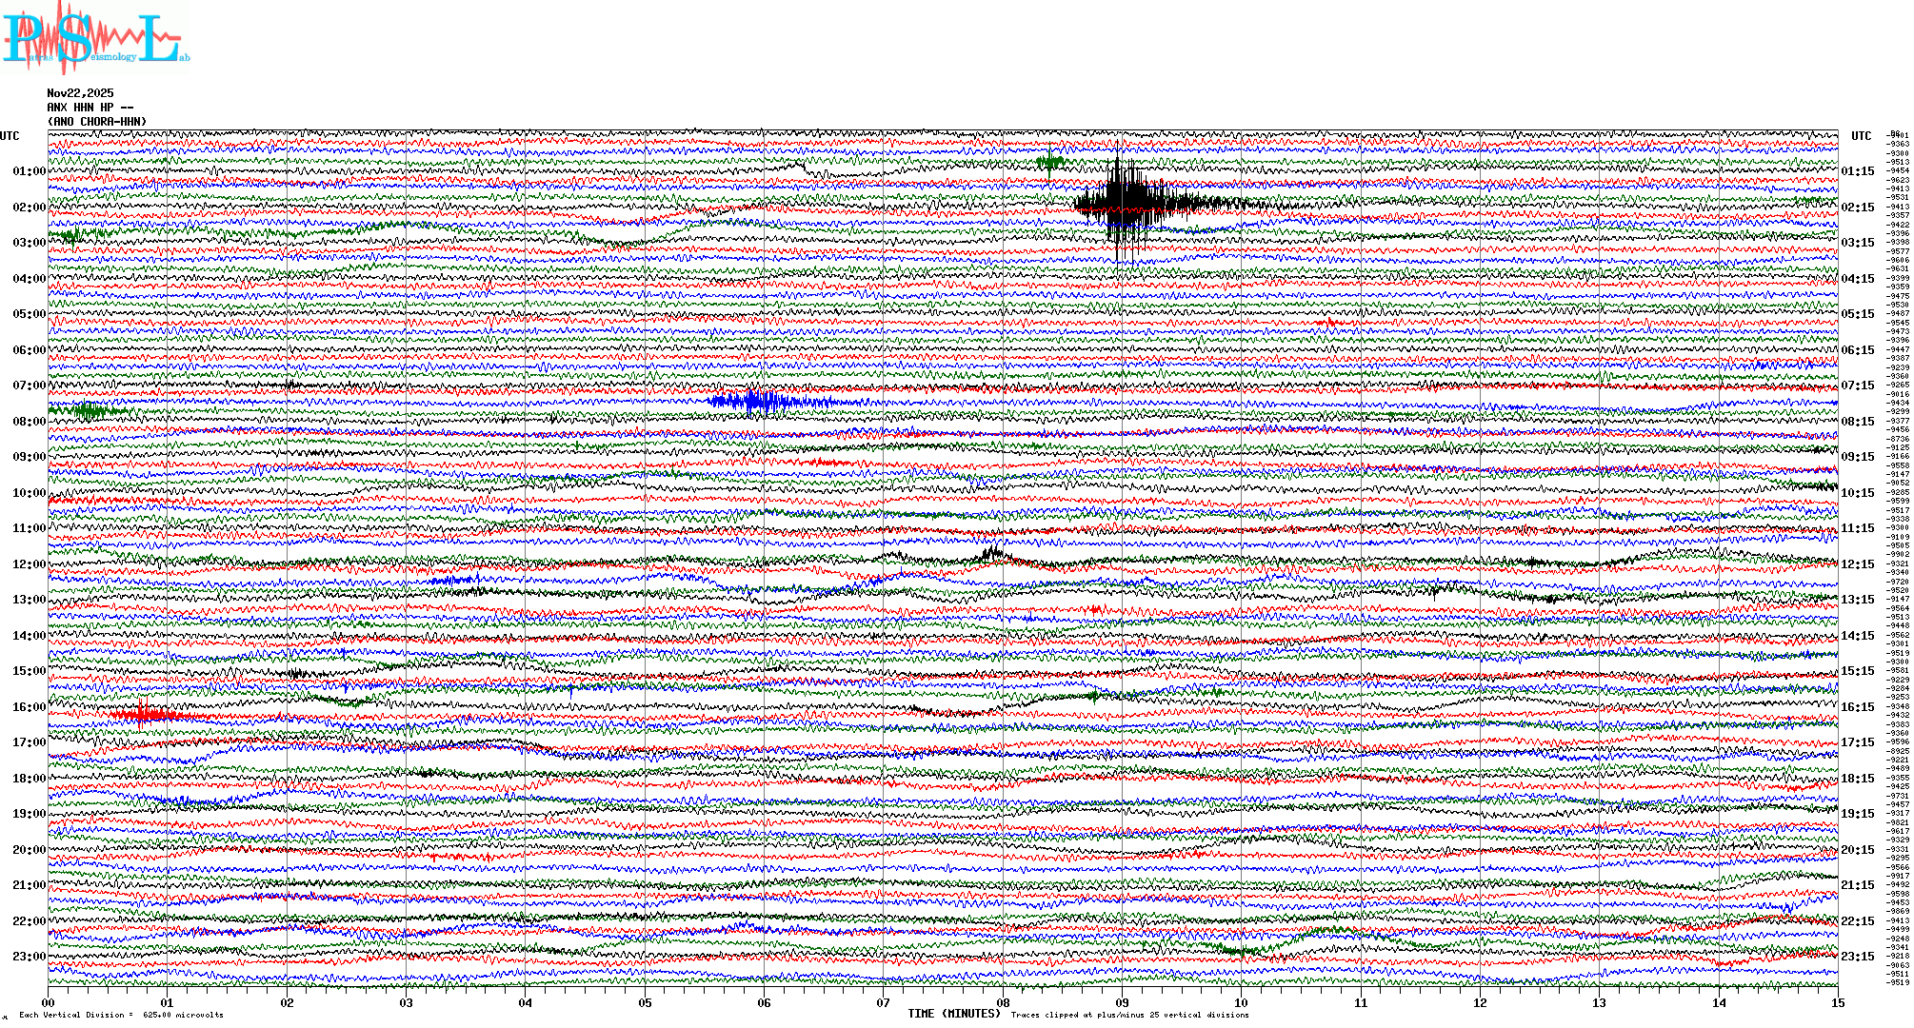Click the ANX HHN HP station label

coord(90,108)
